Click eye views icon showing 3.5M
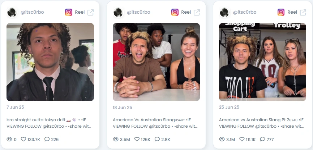The height and width of the screenshot is (150, 313). (116, 139)
